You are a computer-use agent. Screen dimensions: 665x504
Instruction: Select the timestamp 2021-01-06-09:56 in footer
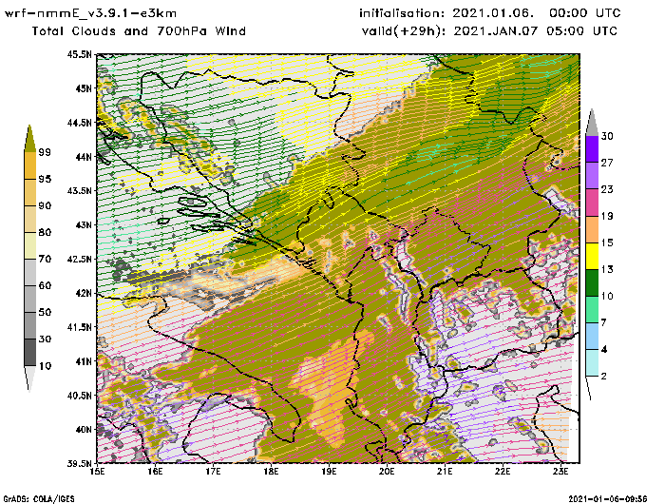[608, 499]
